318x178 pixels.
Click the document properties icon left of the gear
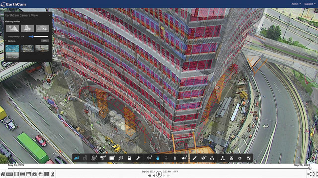[x=232, y=158]
